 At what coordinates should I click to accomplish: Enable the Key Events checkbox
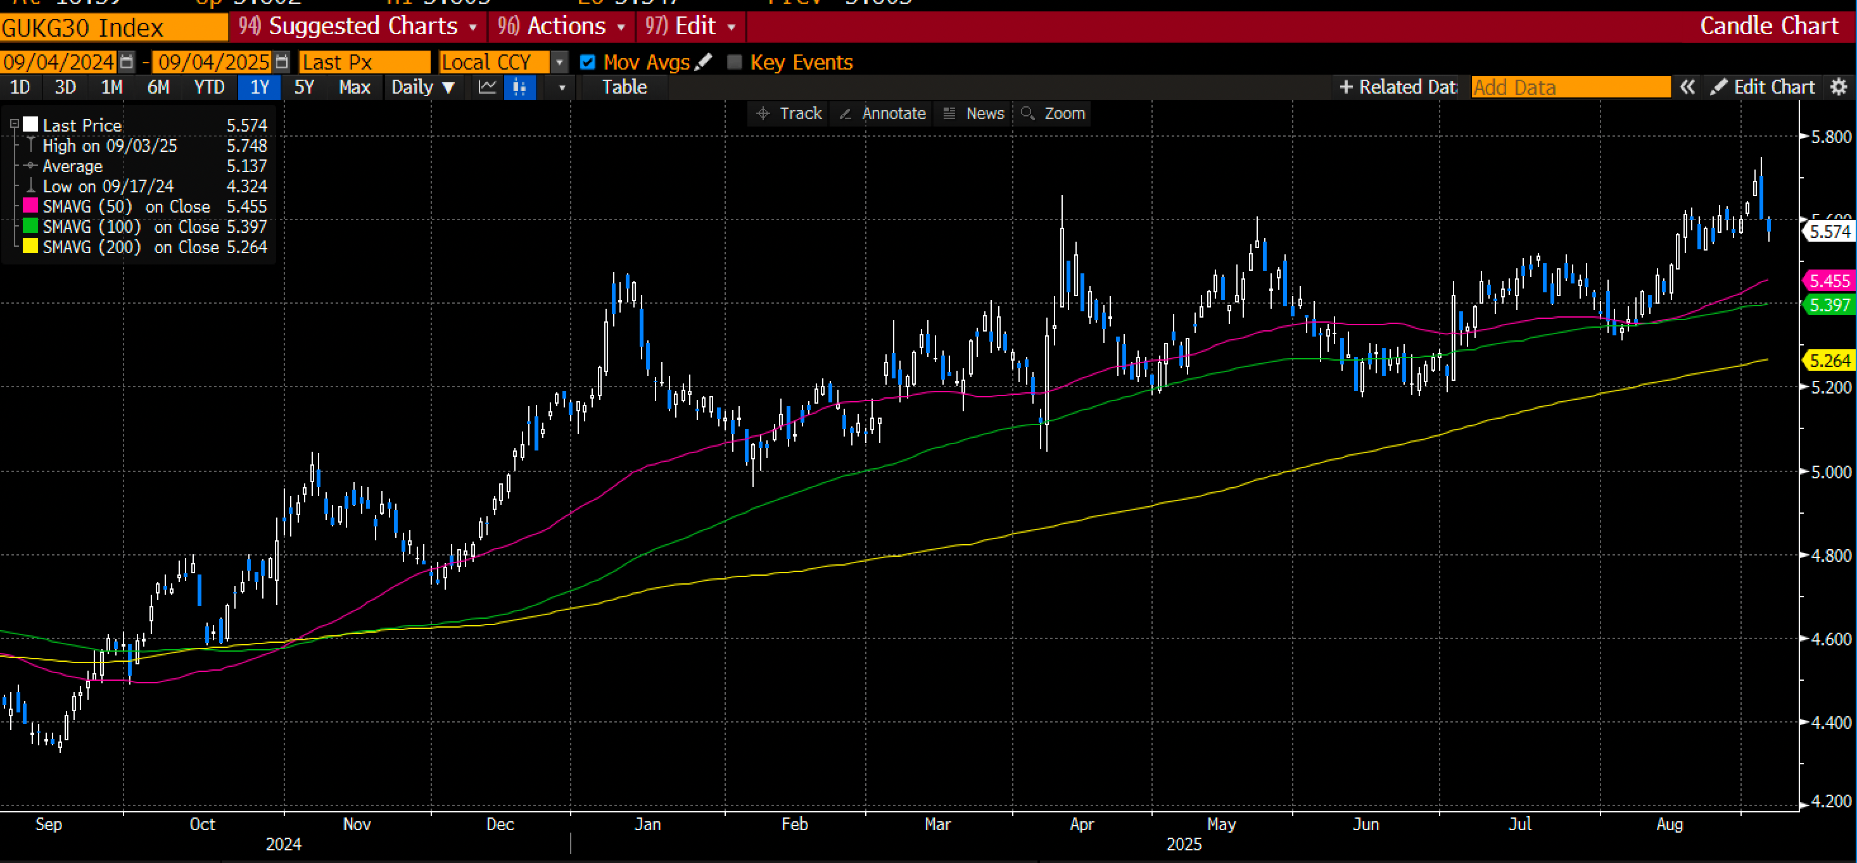(735, 62)
